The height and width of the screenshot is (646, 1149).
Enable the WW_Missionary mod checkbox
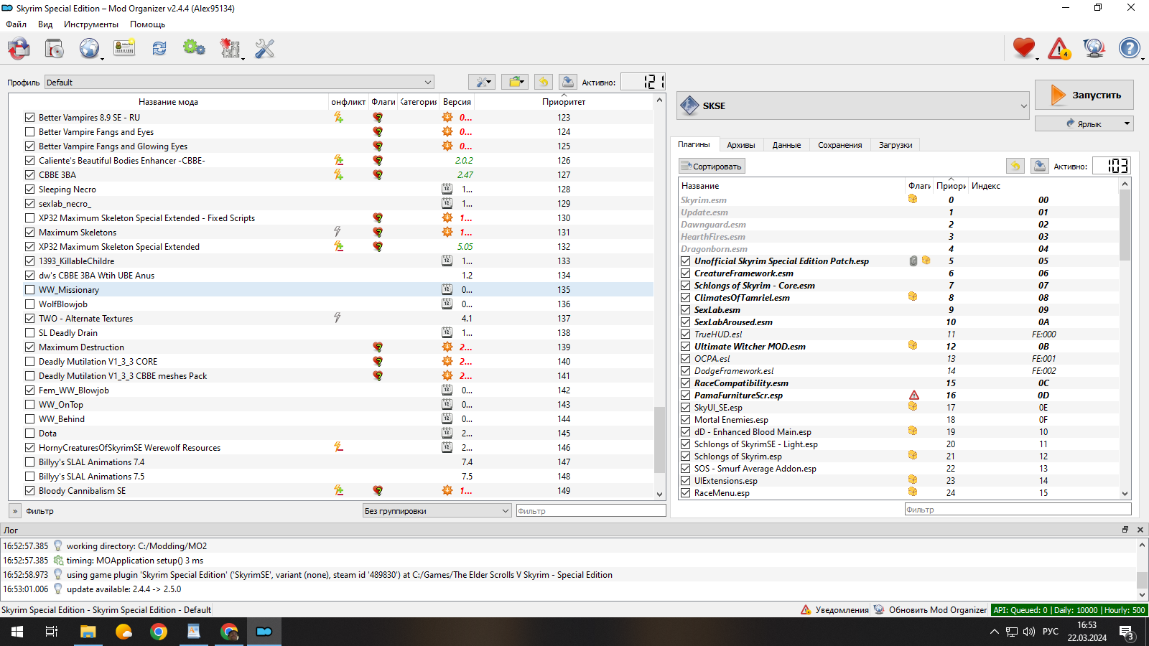click(x=29, y=289)
